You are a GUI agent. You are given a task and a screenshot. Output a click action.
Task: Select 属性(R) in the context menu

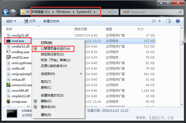point(46,115)
